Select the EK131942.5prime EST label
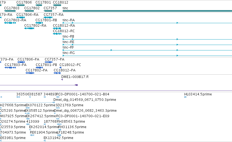This screenshot has width=232, height=142. tap(58, 138)
